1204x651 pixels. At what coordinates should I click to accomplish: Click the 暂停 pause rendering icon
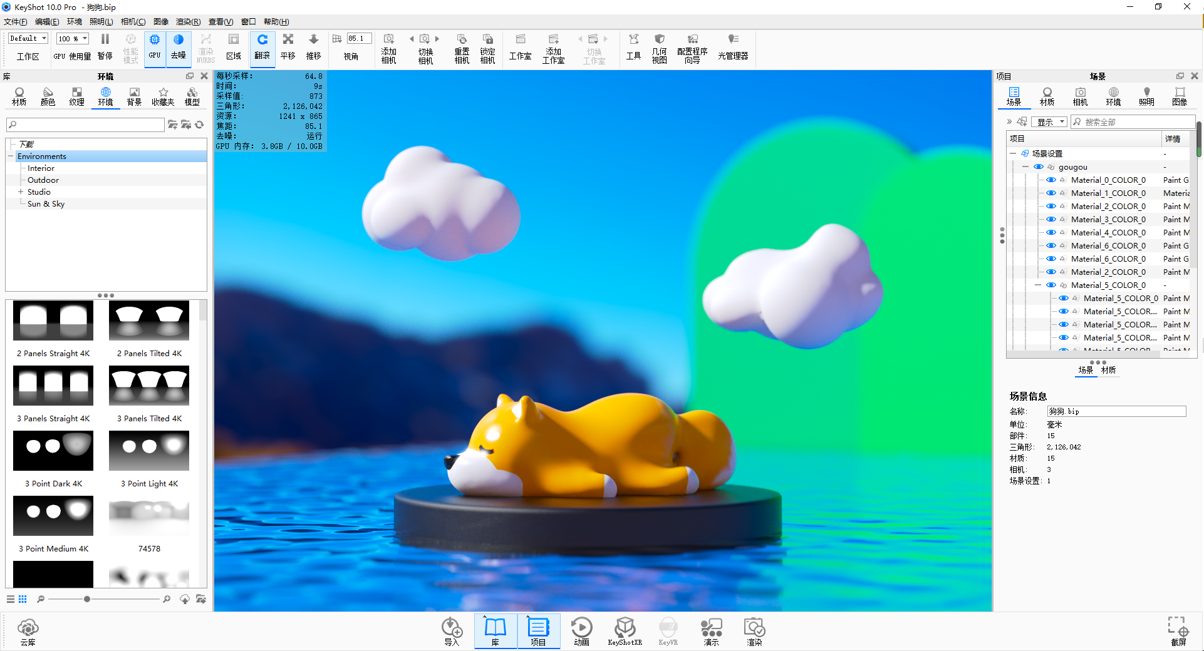tap(105, 48)
